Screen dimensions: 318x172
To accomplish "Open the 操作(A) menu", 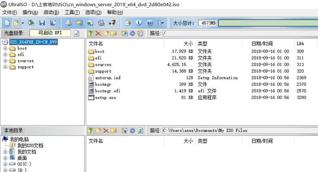I will pyautogui.click(x=30, y=12).
